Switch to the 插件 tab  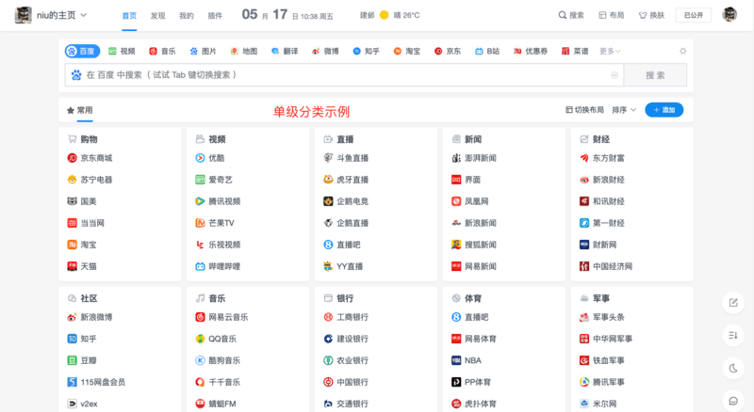[x=215, y=16]
